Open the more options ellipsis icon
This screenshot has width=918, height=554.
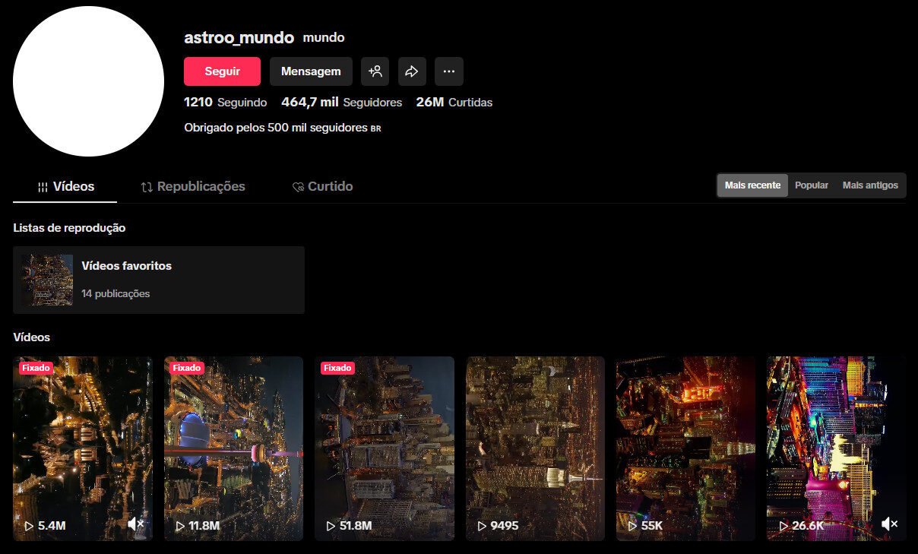(x=449, y=71)
